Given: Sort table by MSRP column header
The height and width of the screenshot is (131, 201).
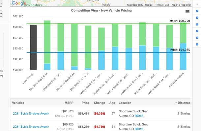Looking at the screenshot, I should [69, 103].
